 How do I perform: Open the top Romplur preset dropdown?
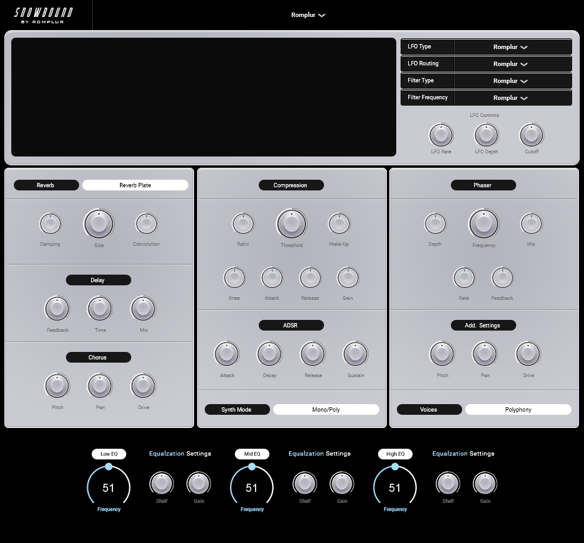click(308, 15)
